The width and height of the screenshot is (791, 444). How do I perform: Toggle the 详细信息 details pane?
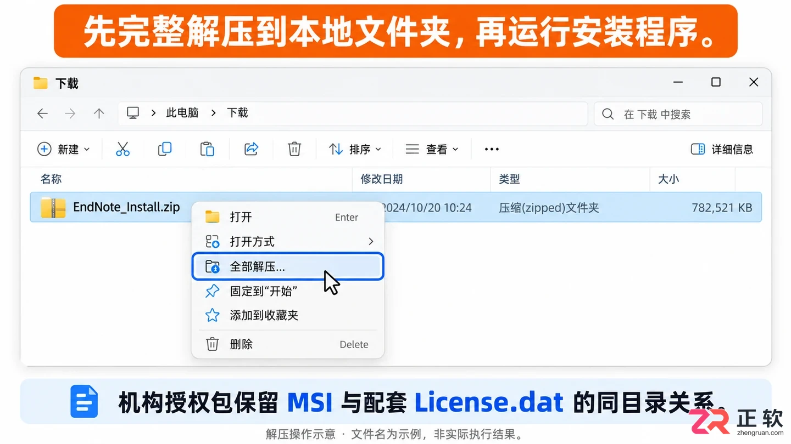tap(722, 149)
